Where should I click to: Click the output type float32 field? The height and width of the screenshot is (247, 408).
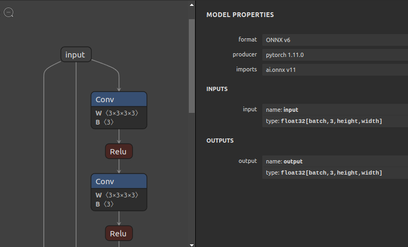(335, 173)
